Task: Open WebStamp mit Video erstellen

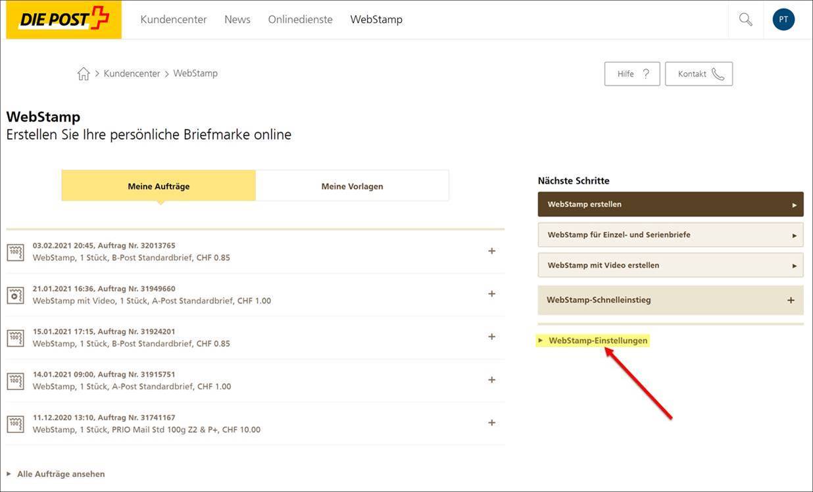Action: [x=670, y=265]
